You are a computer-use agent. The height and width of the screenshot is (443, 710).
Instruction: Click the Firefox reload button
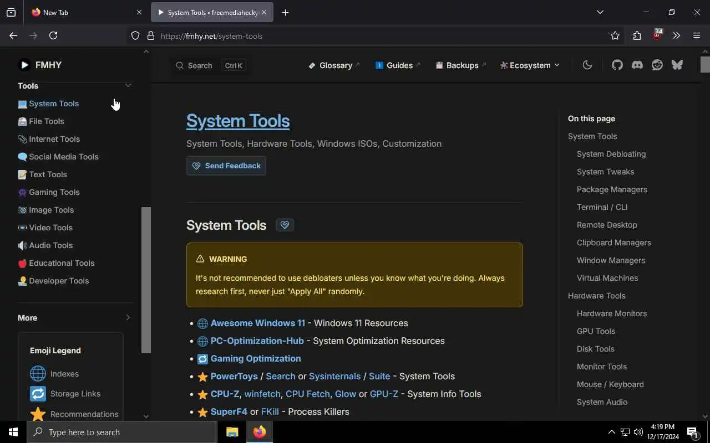tap(53, 35)
